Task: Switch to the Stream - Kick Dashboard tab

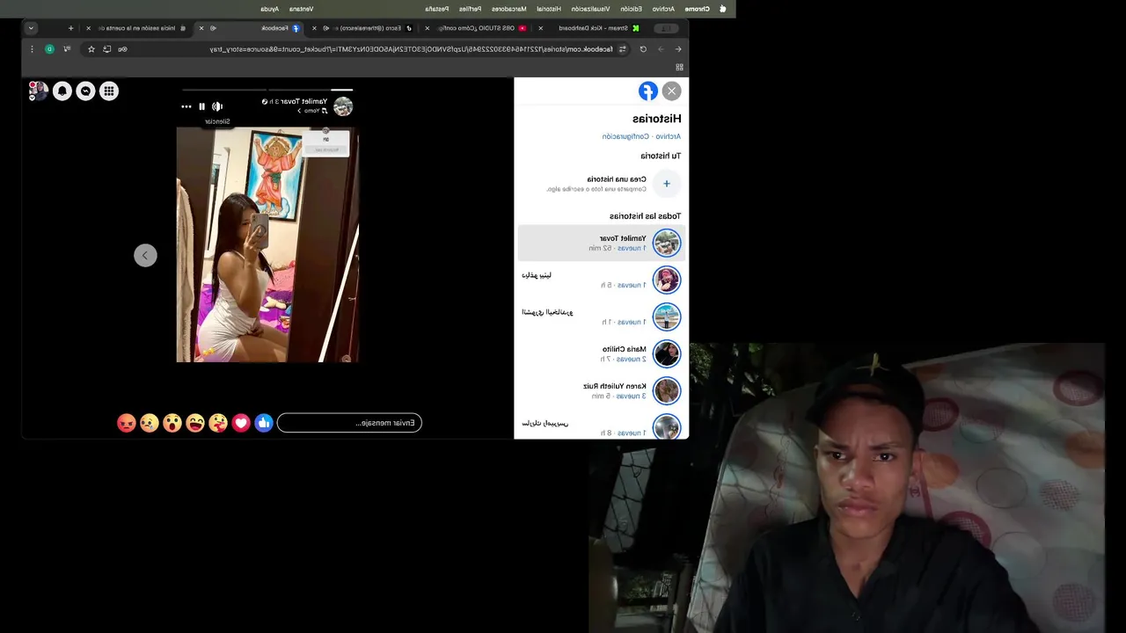Action: click(591, 28)
